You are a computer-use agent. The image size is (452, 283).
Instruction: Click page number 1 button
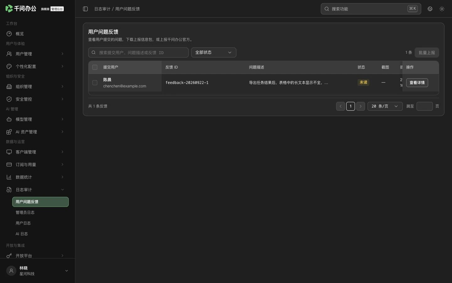(x=351, y=106)
